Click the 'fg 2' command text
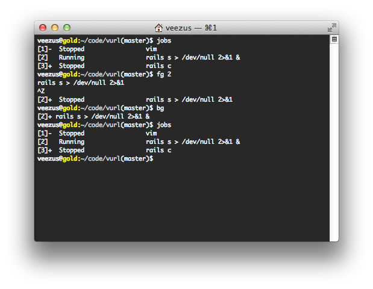The height and width of the screenshot is (289, 373). (x=164, y=75)
